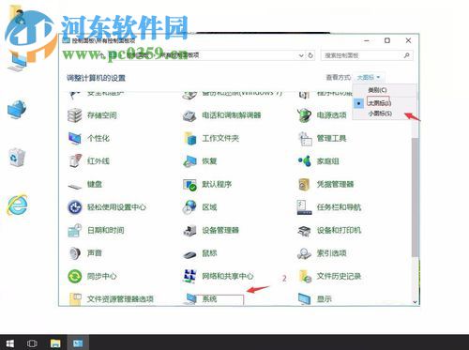Open the 默认程序 default programs icon
Image resolution: width=469 pixels, height=350 pixels.
(189, 185)
